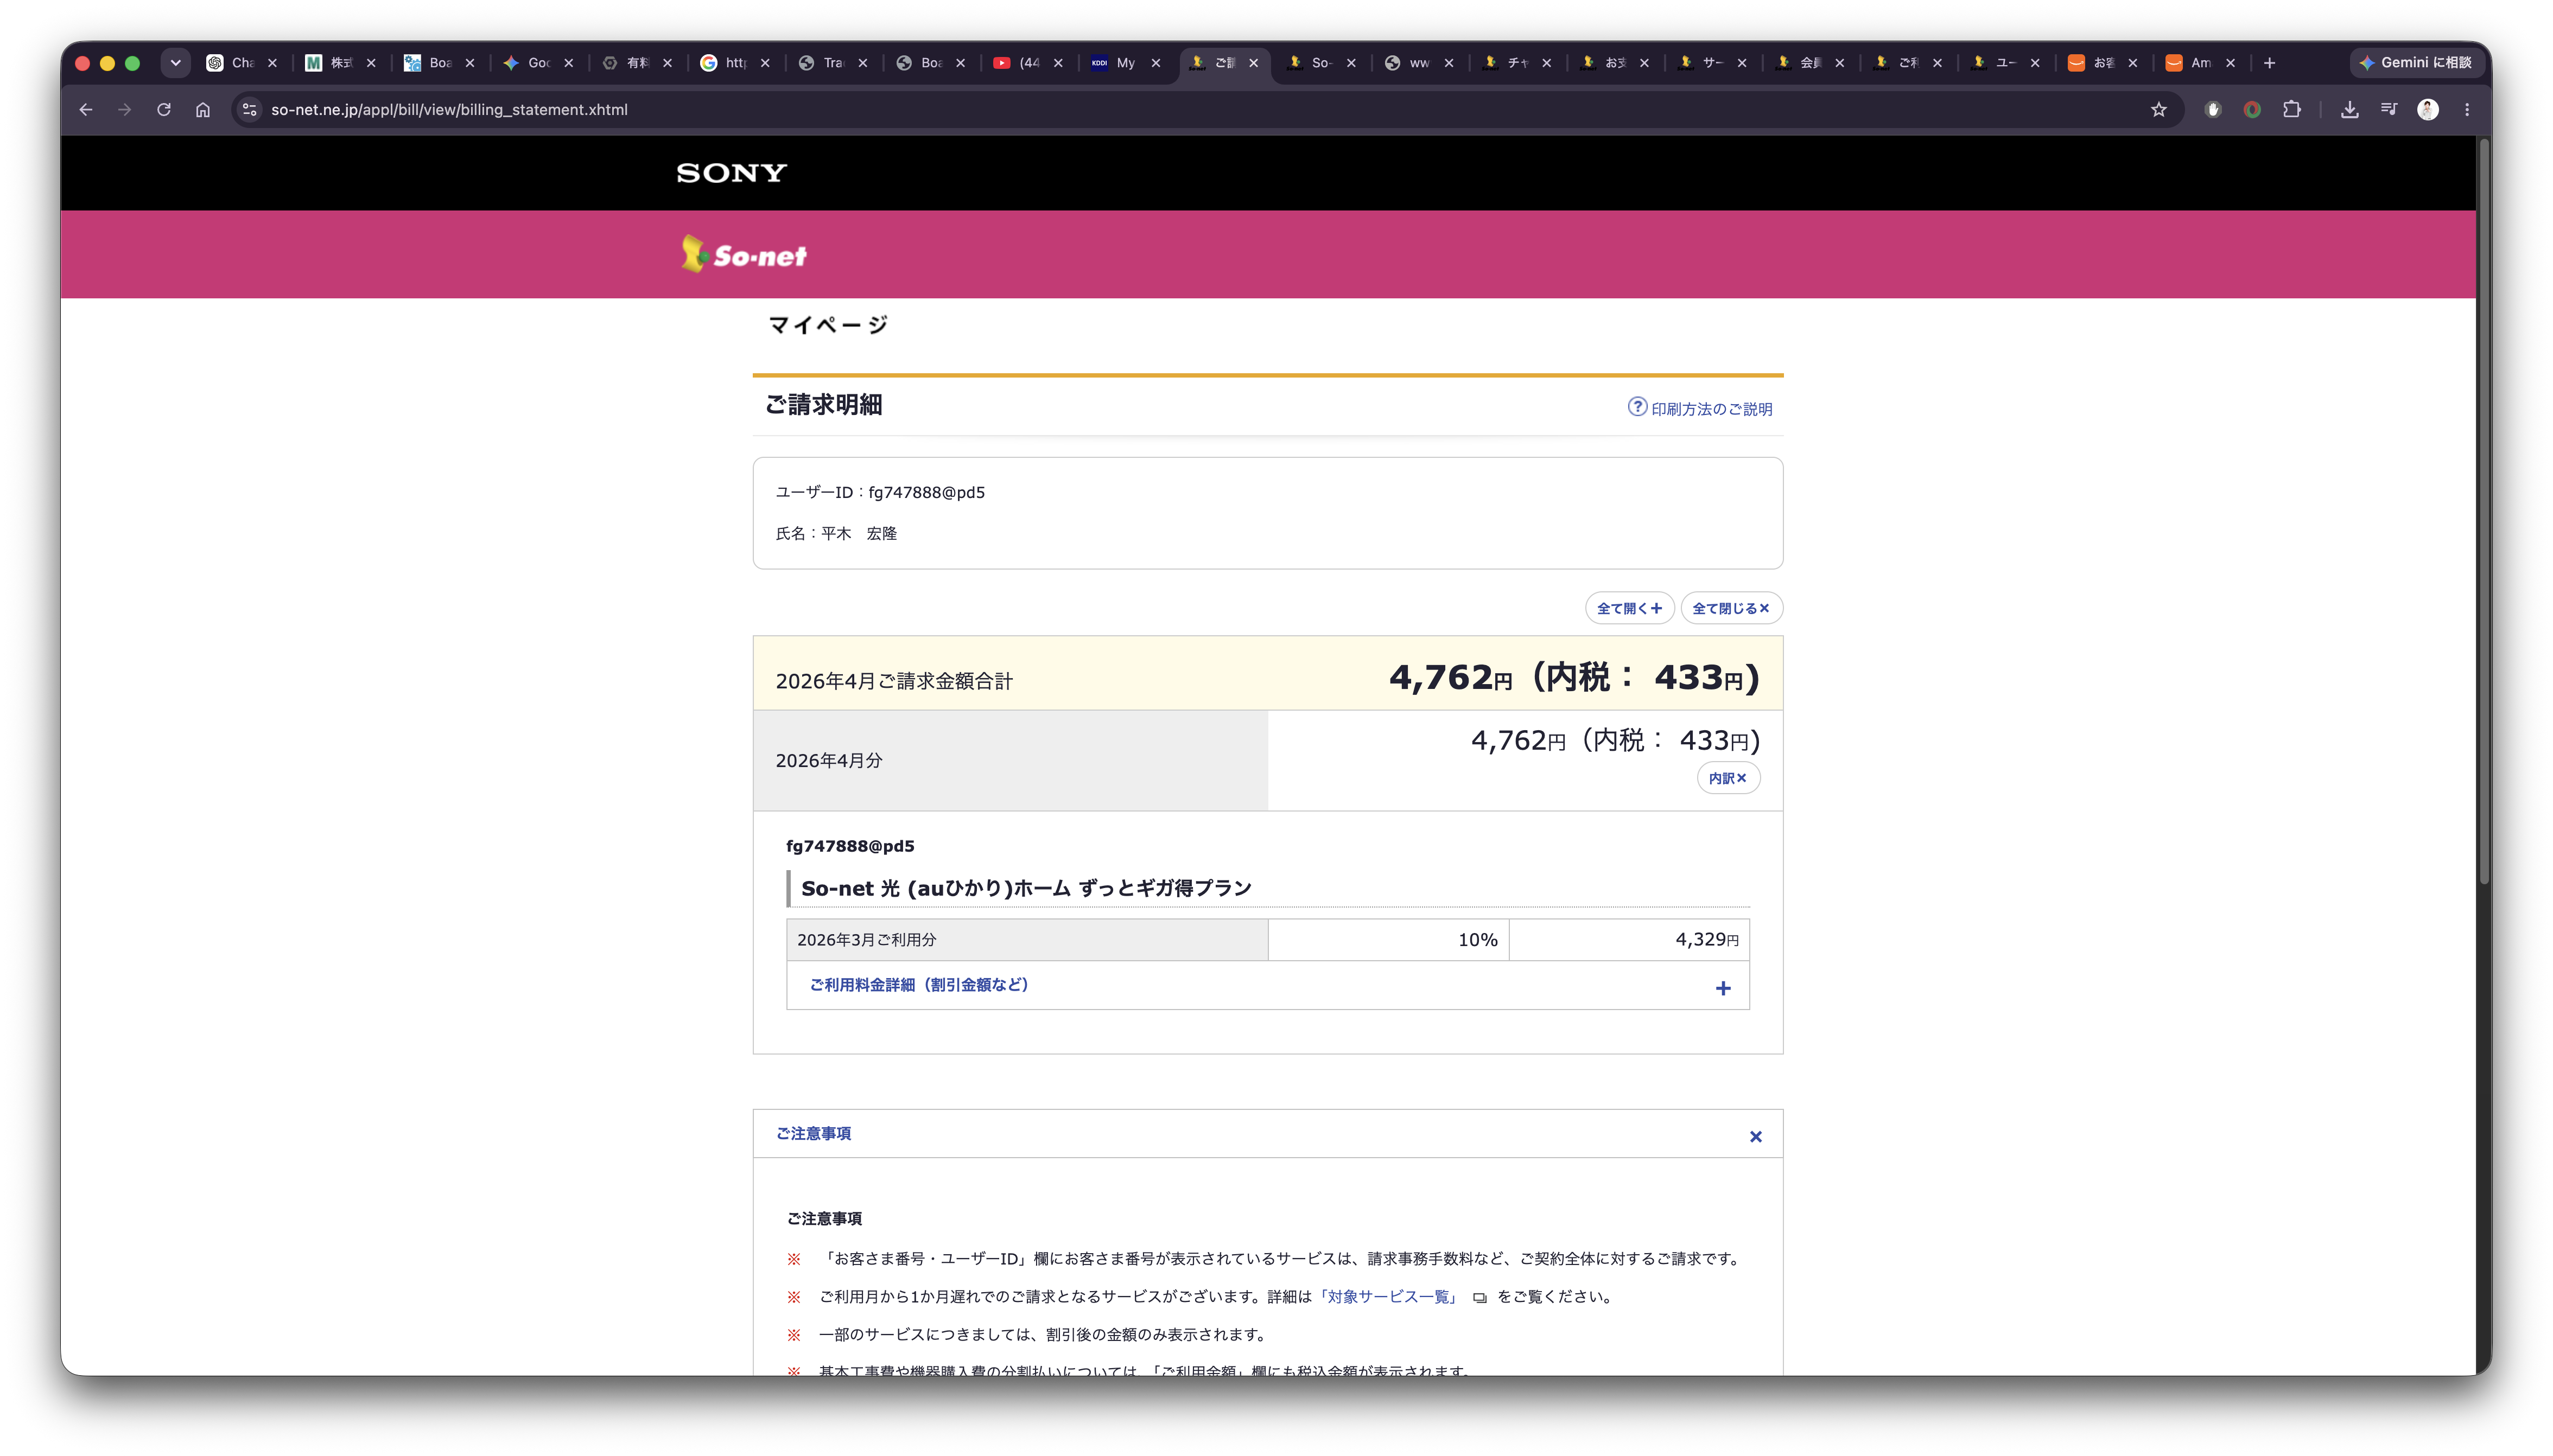Image resolution: width=2553 pixels, height=1456 pixels.
Task: Open Chrome three-dot menu
Action: tap(2467, 110)
